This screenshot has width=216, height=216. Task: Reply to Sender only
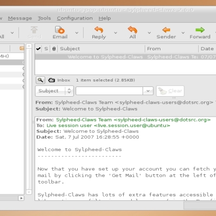166,32
